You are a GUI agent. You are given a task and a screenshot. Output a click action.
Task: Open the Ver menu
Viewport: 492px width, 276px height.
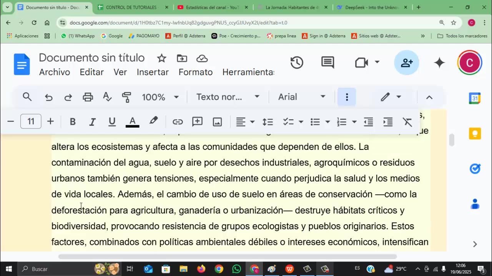120,72
